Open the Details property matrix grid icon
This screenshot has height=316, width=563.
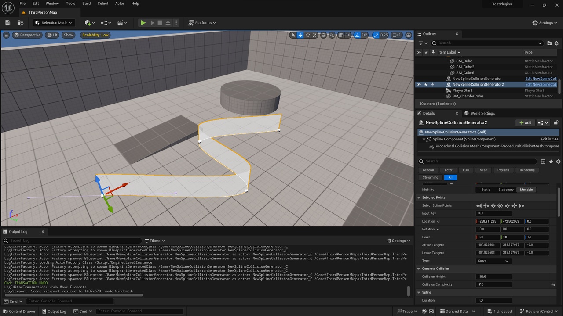pyautogui.click(x=543, y=162)
